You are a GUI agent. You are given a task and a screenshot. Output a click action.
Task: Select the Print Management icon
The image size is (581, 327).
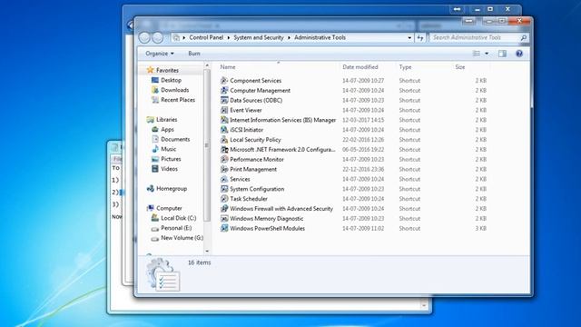tap(224, 169)
